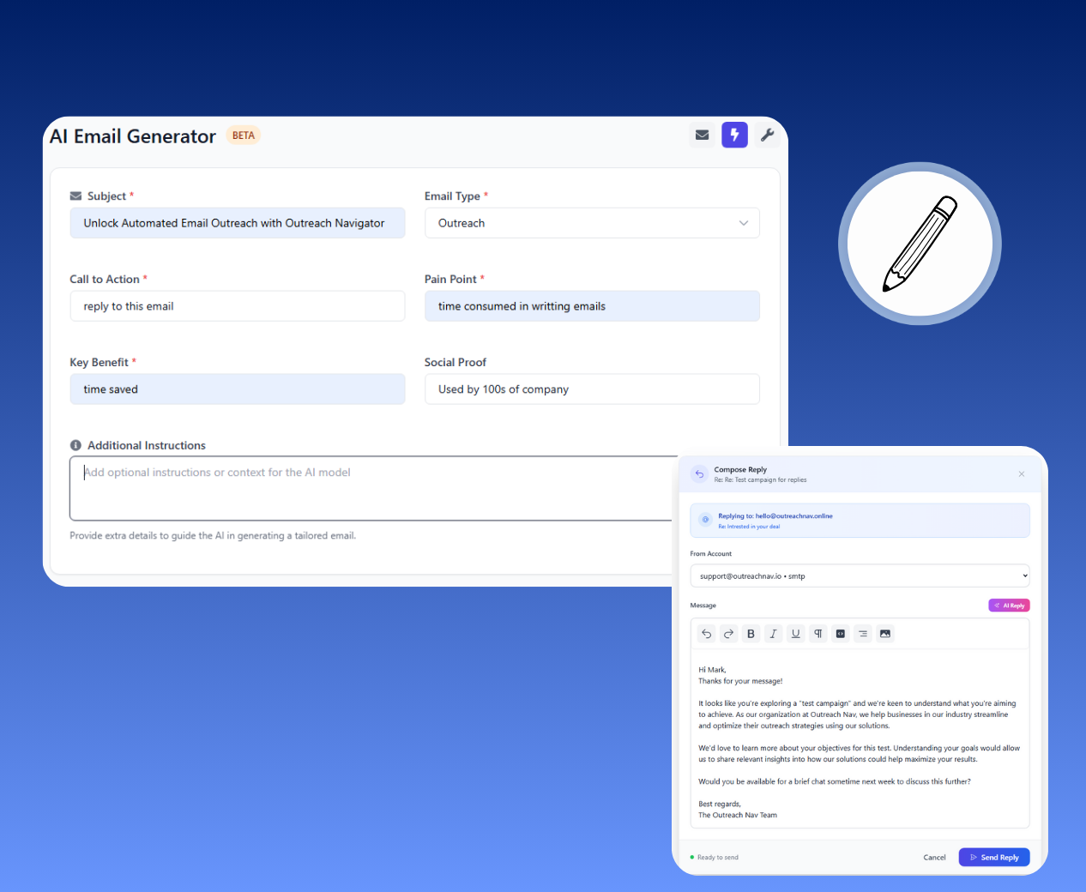
Task: Click the Subject field with the Outreach Navigator text
Action: [238, 223]
